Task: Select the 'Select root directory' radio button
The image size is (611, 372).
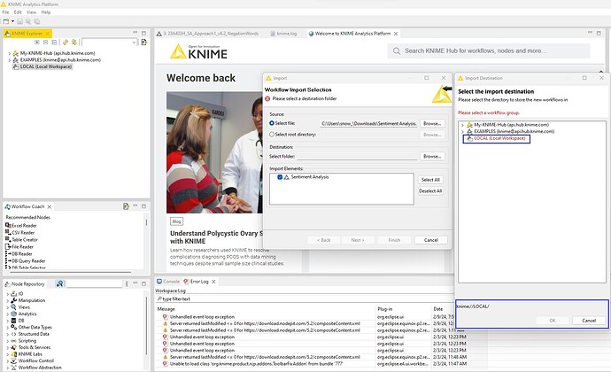Action: click(272, 134)
